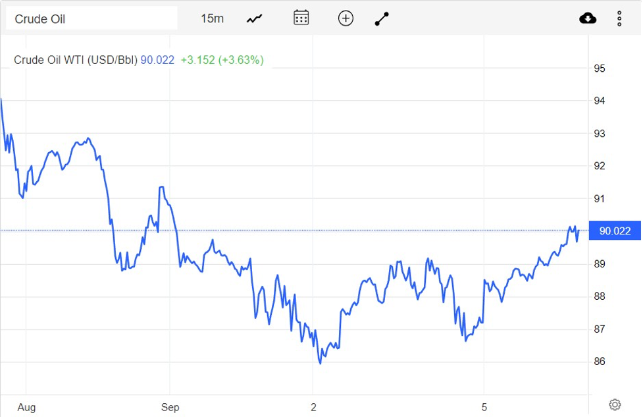The height and width of the screenshot is (417, 643).
Task: Click the compare instruments plus icon
Action: (346, 18)
